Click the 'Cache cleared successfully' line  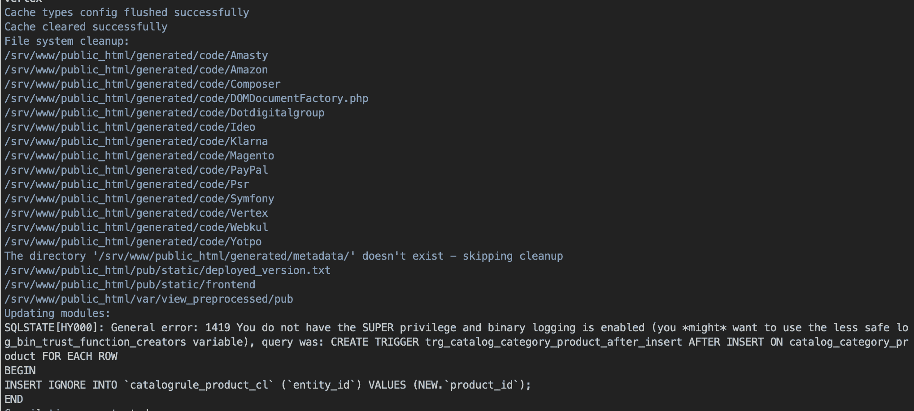(x=86, y=27)
